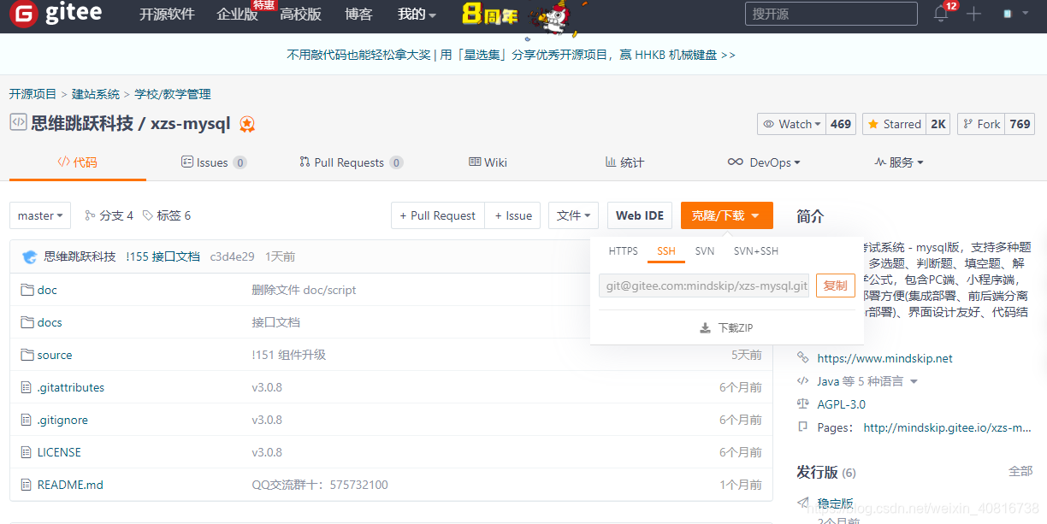View 标签 6 tags

click(167, 215)
